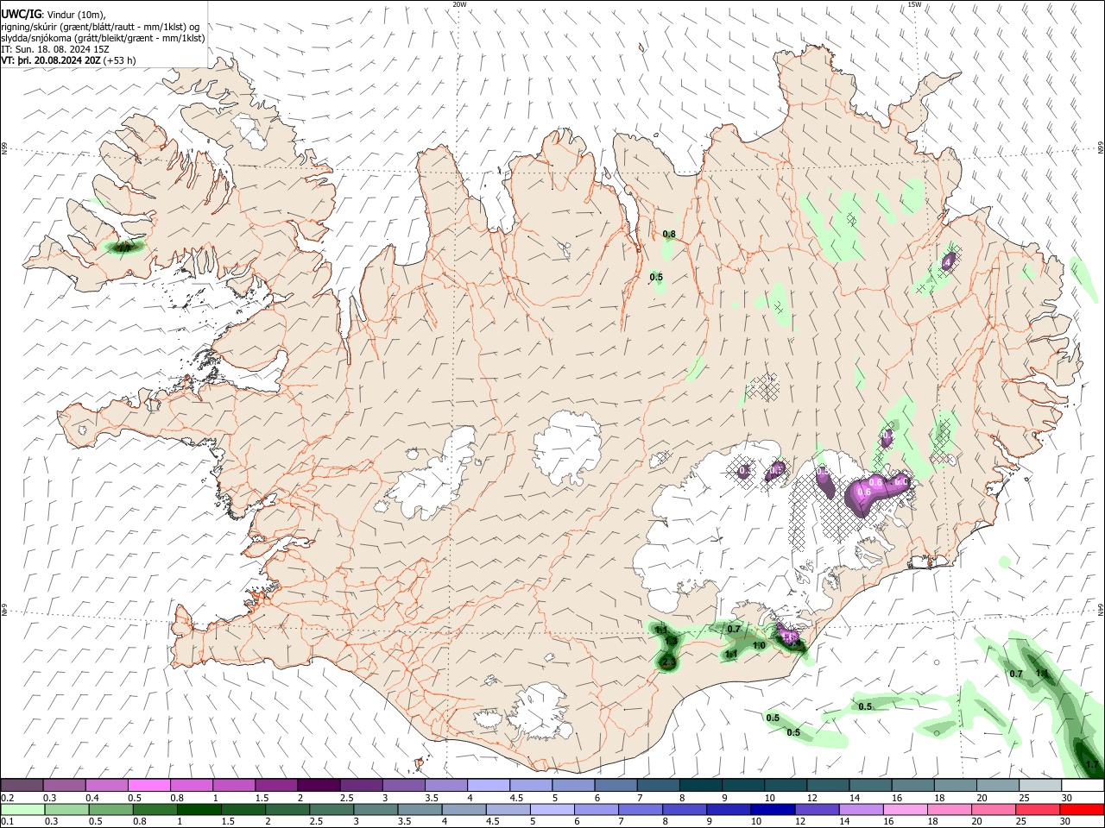Click the 0.2 label on the snow scale
The image size is (1105, 828).
tap(7, 798)
